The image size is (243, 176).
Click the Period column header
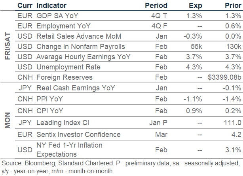pyautogui.click(x=156, y=6)
